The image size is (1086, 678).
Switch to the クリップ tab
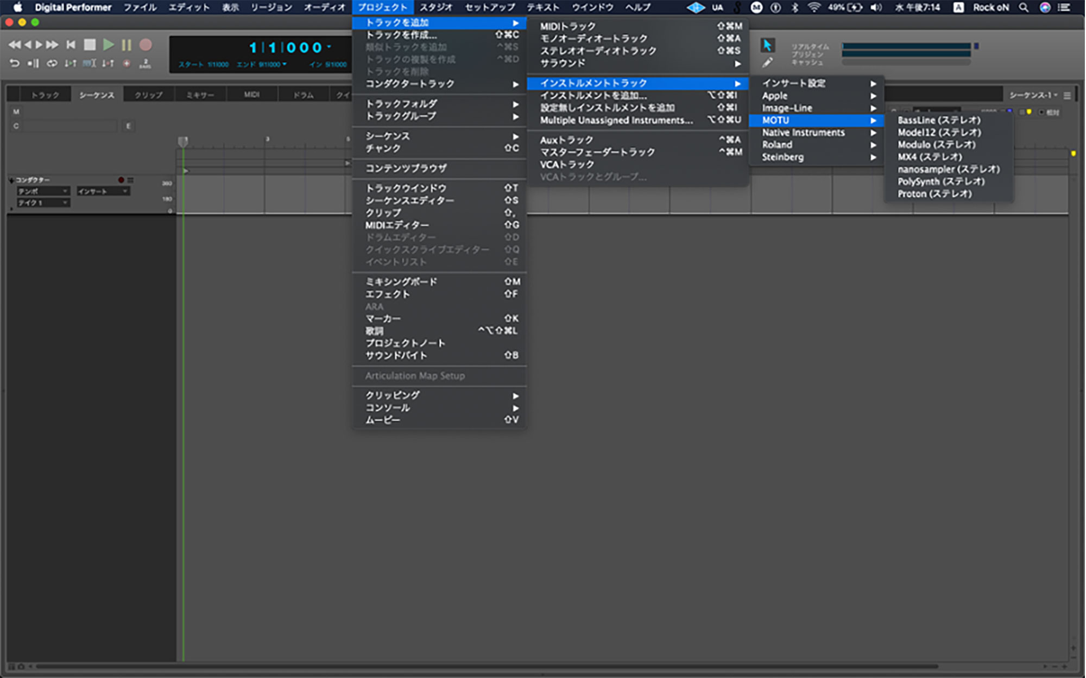coord(148,95)
